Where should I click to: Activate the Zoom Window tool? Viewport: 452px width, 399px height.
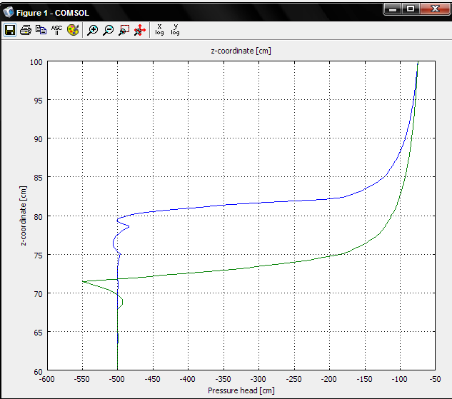pos(124,30)
